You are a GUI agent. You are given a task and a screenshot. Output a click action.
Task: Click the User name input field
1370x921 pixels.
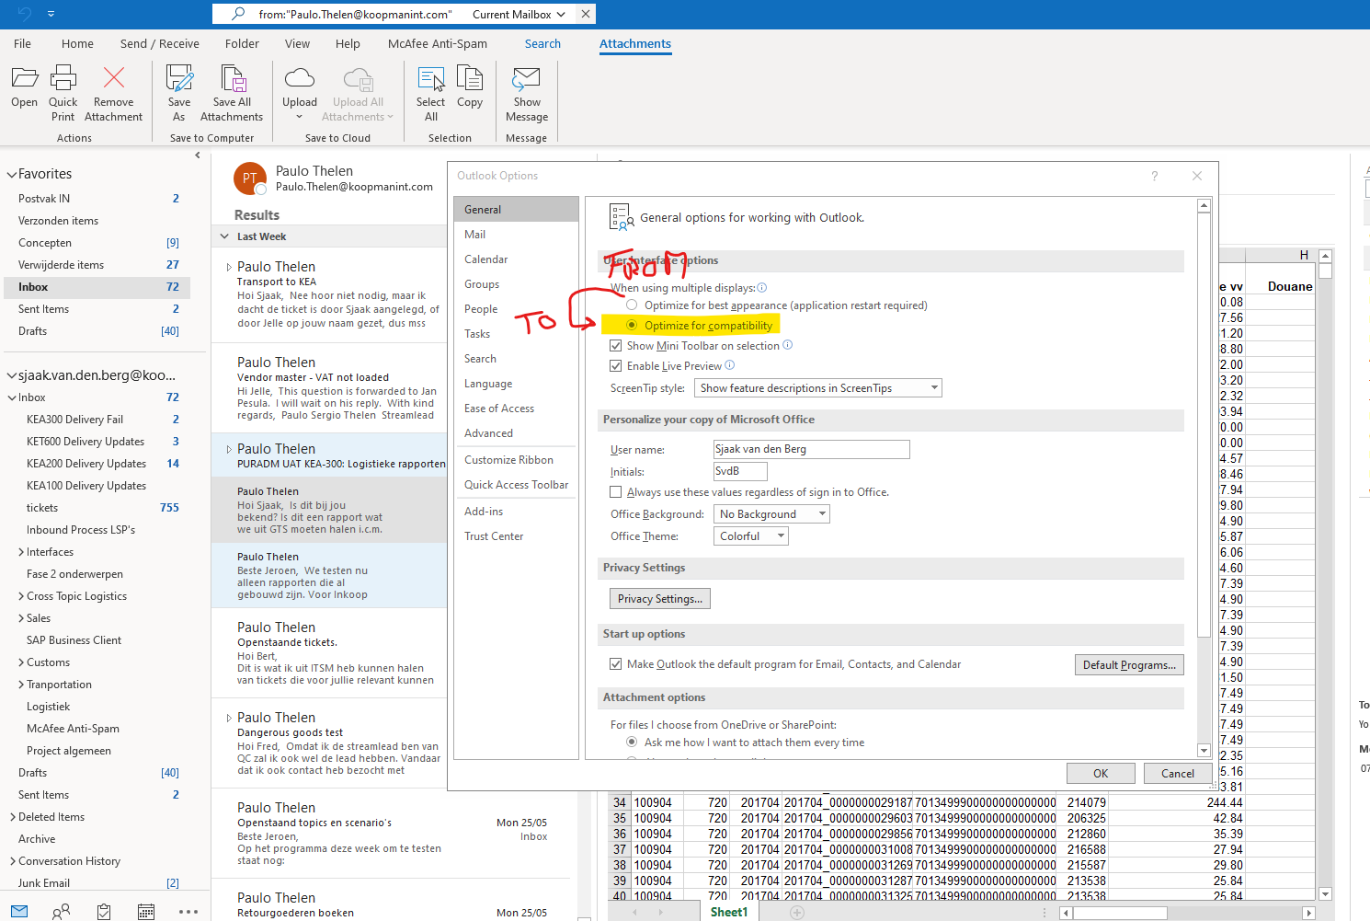pos(812,449)
